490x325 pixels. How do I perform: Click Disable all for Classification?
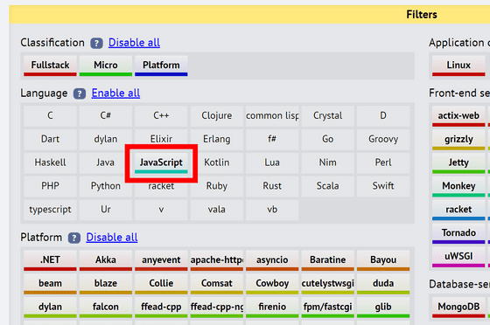pyautogui.click(x=134, y=43)
